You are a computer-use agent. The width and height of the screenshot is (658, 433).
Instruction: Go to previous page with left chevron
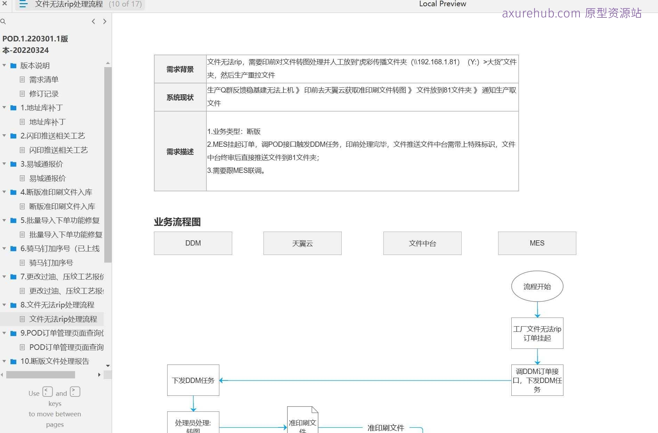[x=93, y=21]
